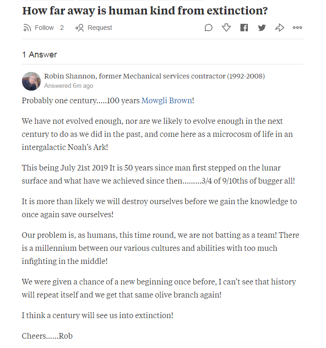Click the "Cheers......Rob" sign-off line

47,336
